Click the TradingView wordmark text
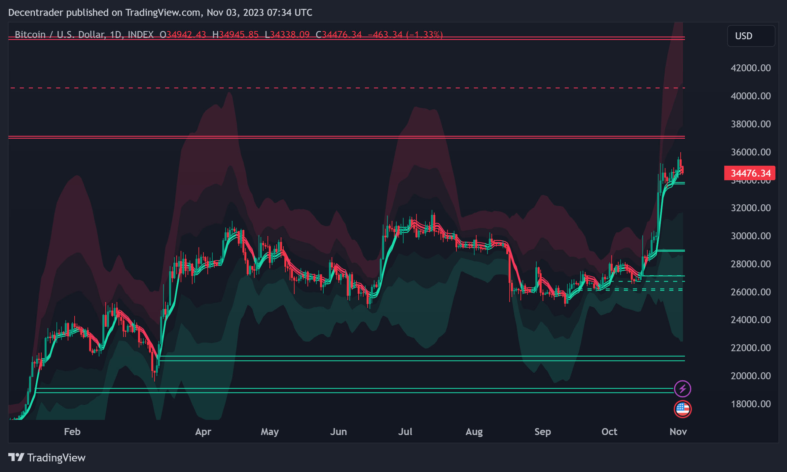 pos(56,458)
